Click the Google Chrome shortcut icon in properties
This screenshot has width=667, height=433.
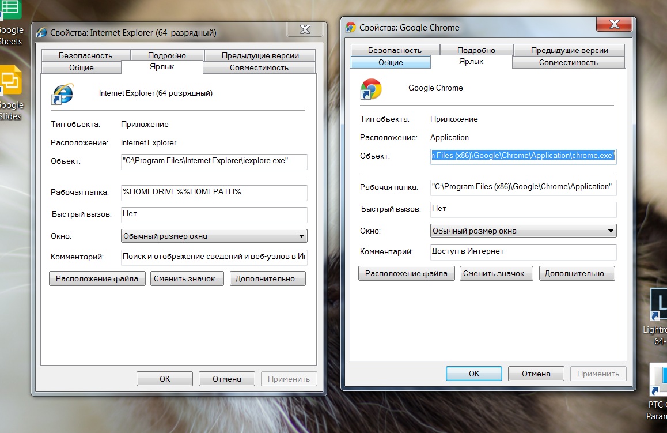pyautogui.click(x=371, y=89)
